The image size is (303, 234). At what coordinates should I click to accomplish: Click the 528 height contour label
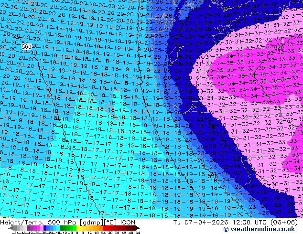pyautogui.click(x=250, y=170)
